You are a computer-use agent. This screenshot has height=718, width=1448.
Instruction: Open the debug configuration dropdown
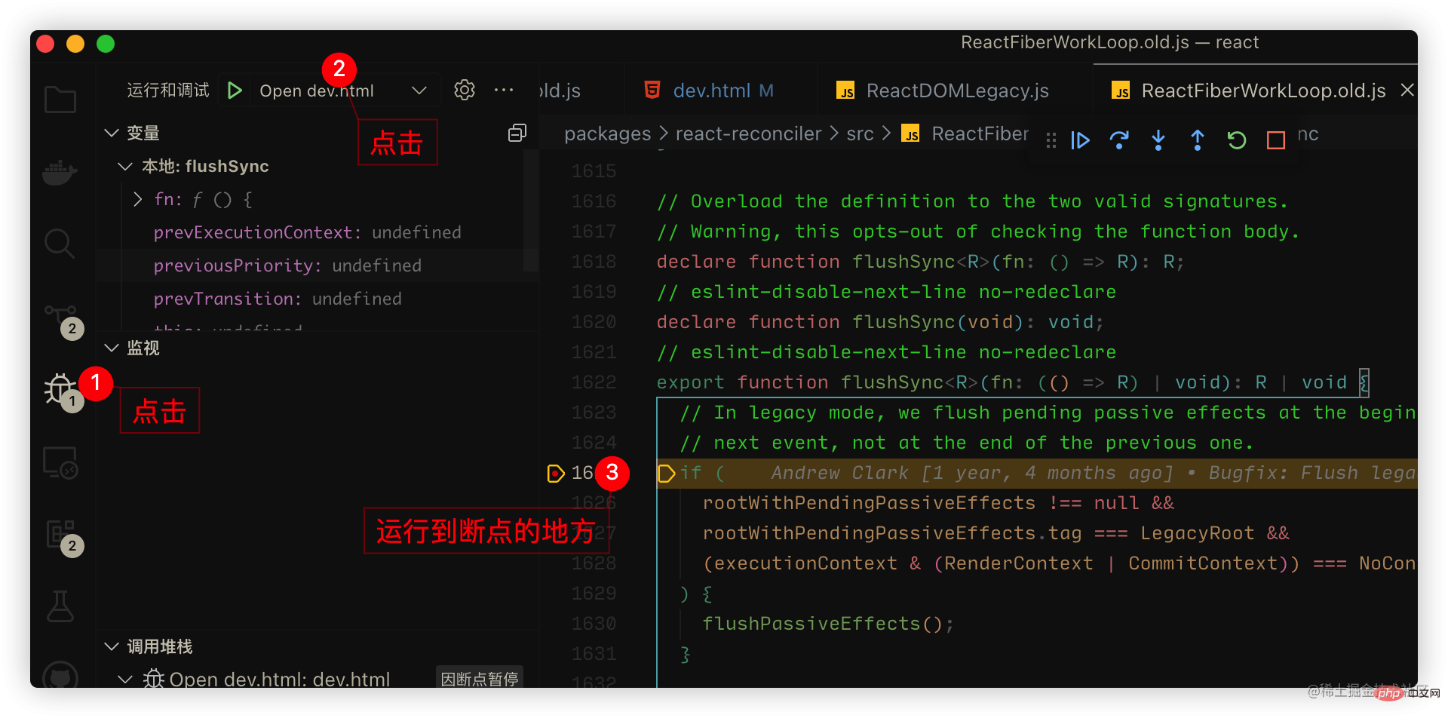(x=419, y=91)
